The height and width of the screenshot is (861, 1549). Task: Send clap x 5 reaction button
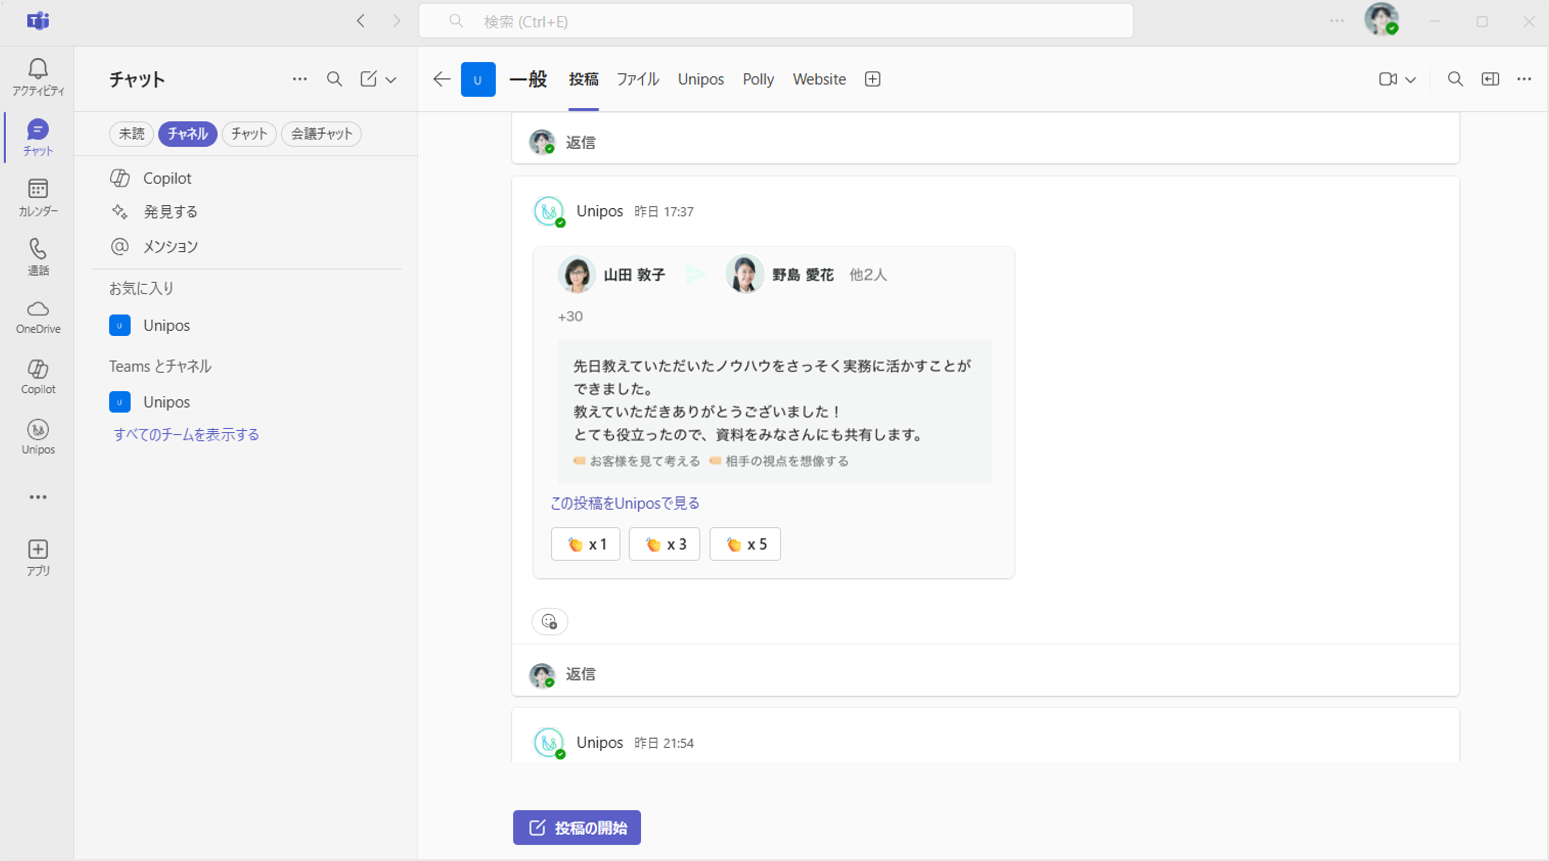745,544
